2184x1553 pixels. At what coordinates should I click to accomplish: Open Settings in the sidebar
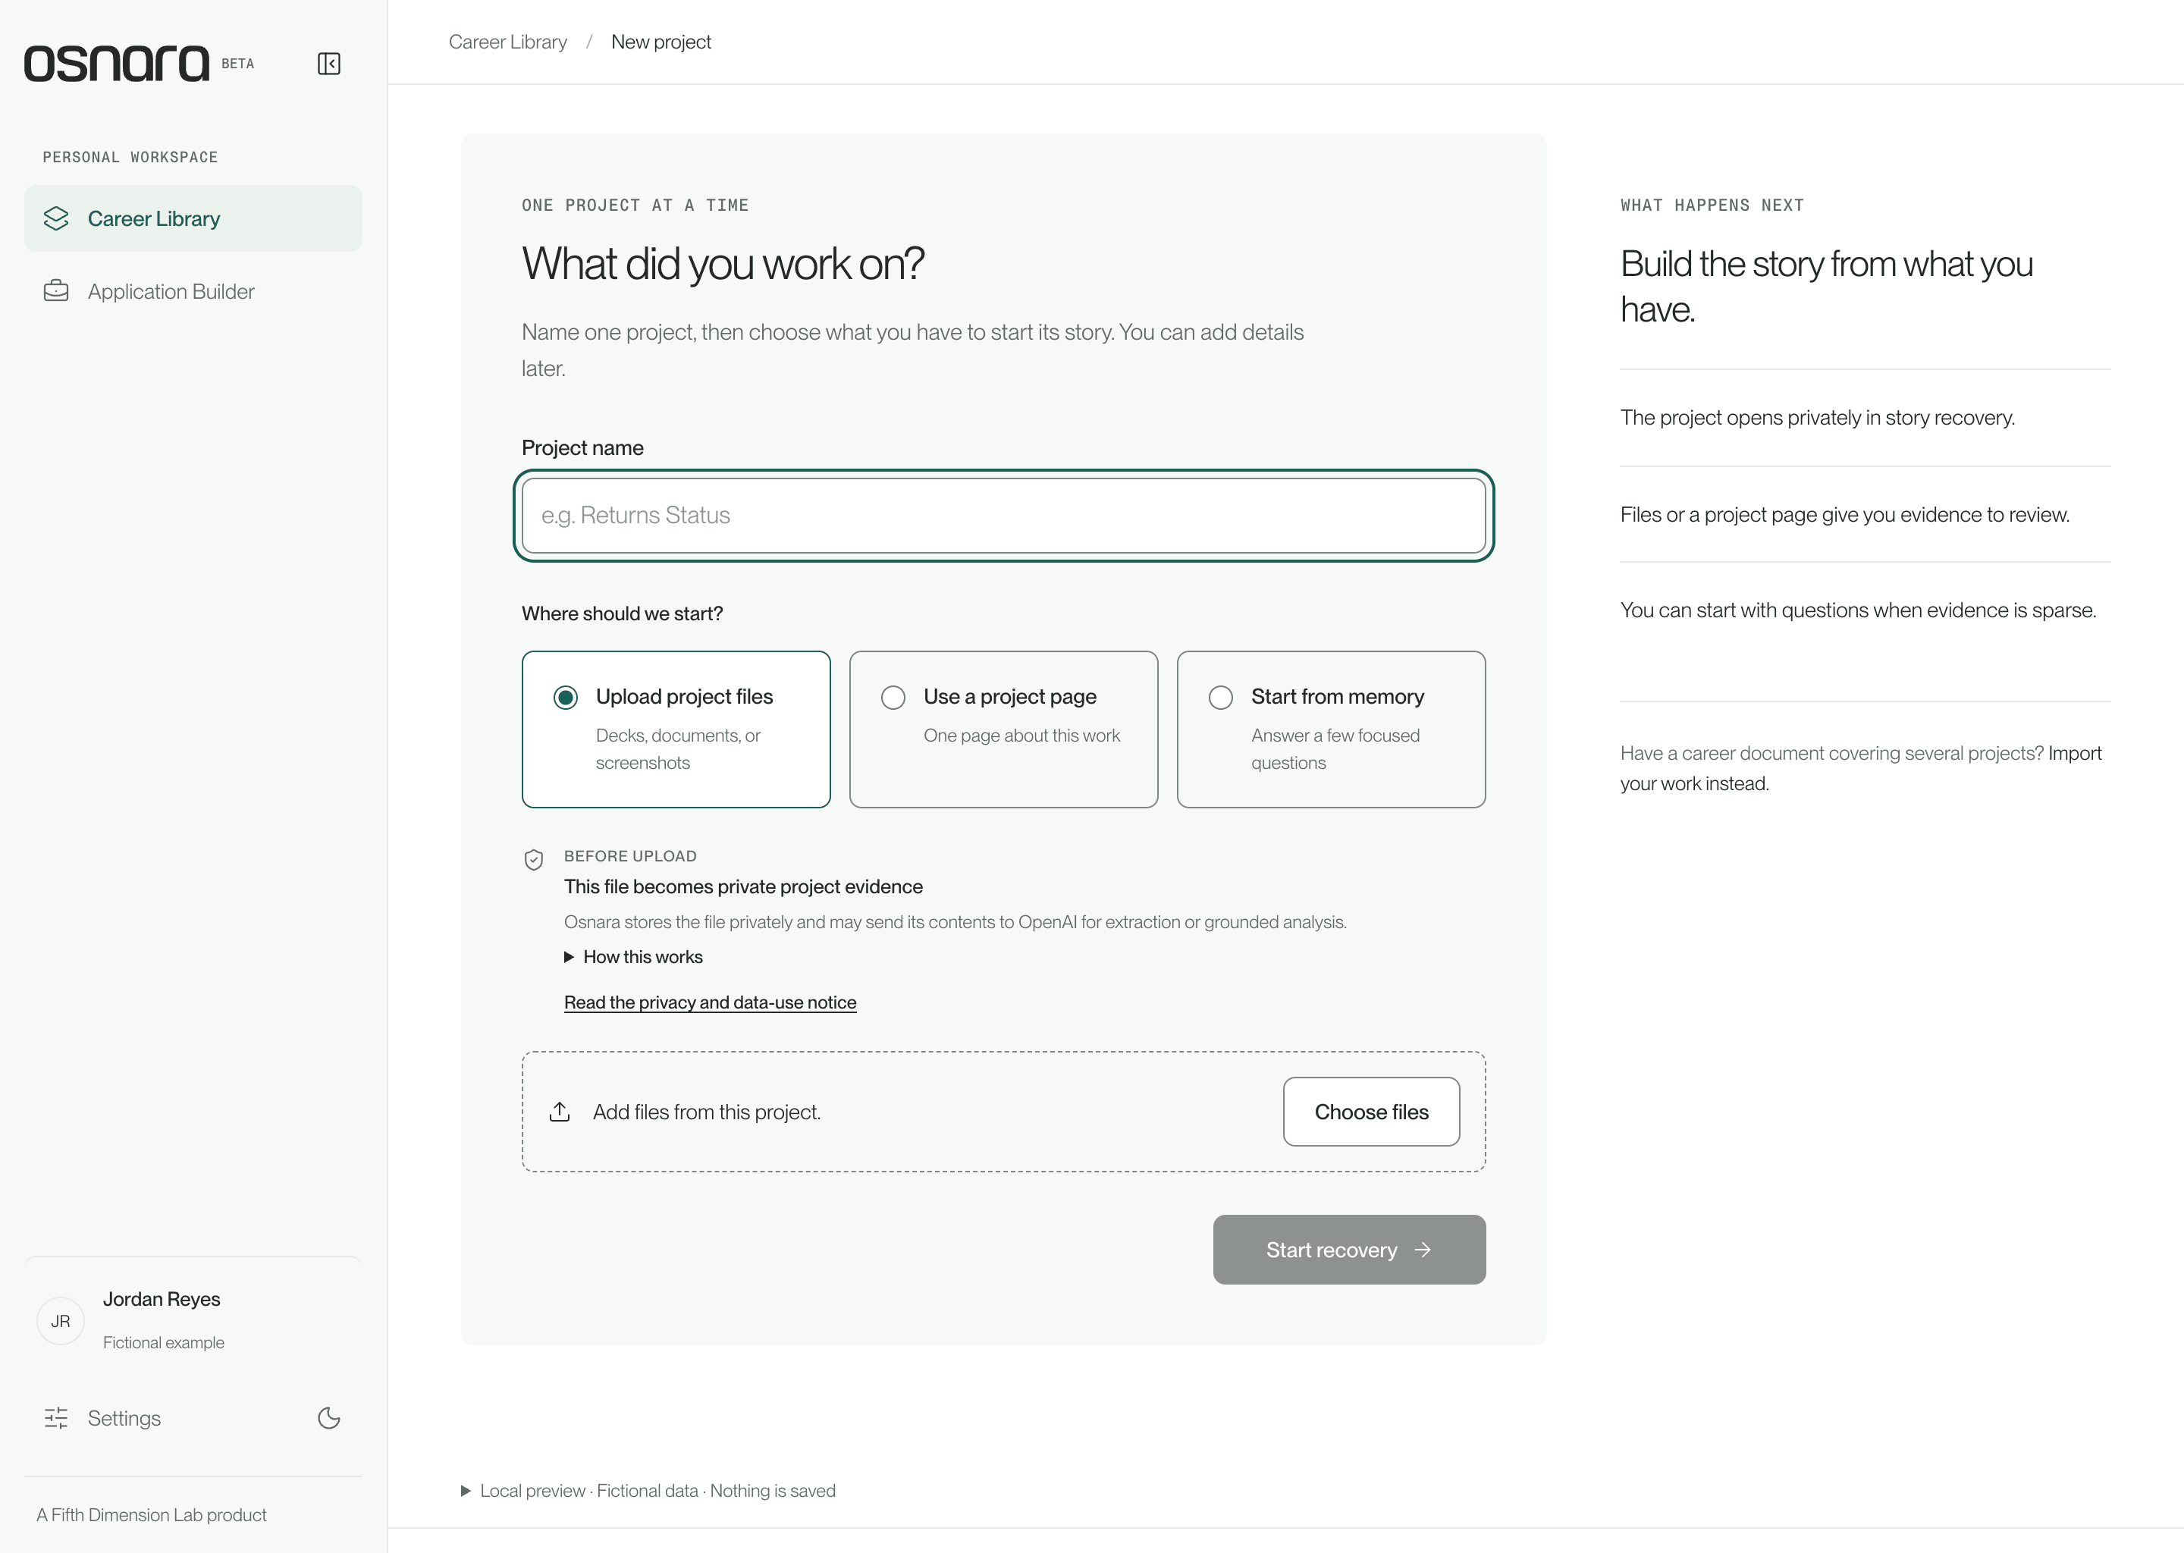124,1417
